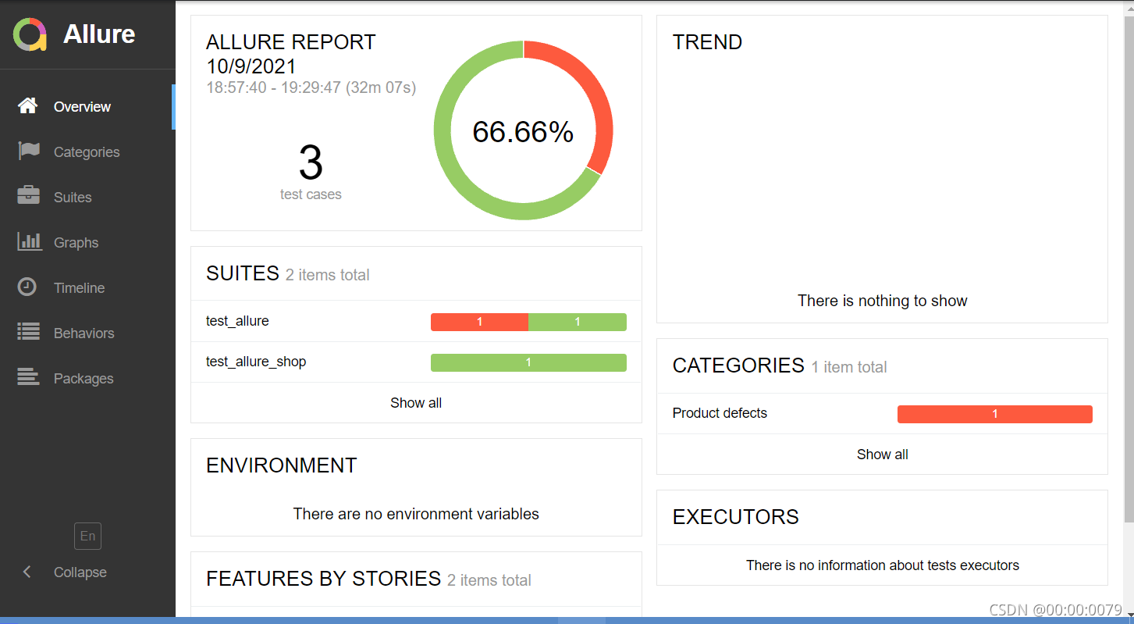Click the Categories flag icon
The width and height of the screenshot is (1134, 624).
29,152
